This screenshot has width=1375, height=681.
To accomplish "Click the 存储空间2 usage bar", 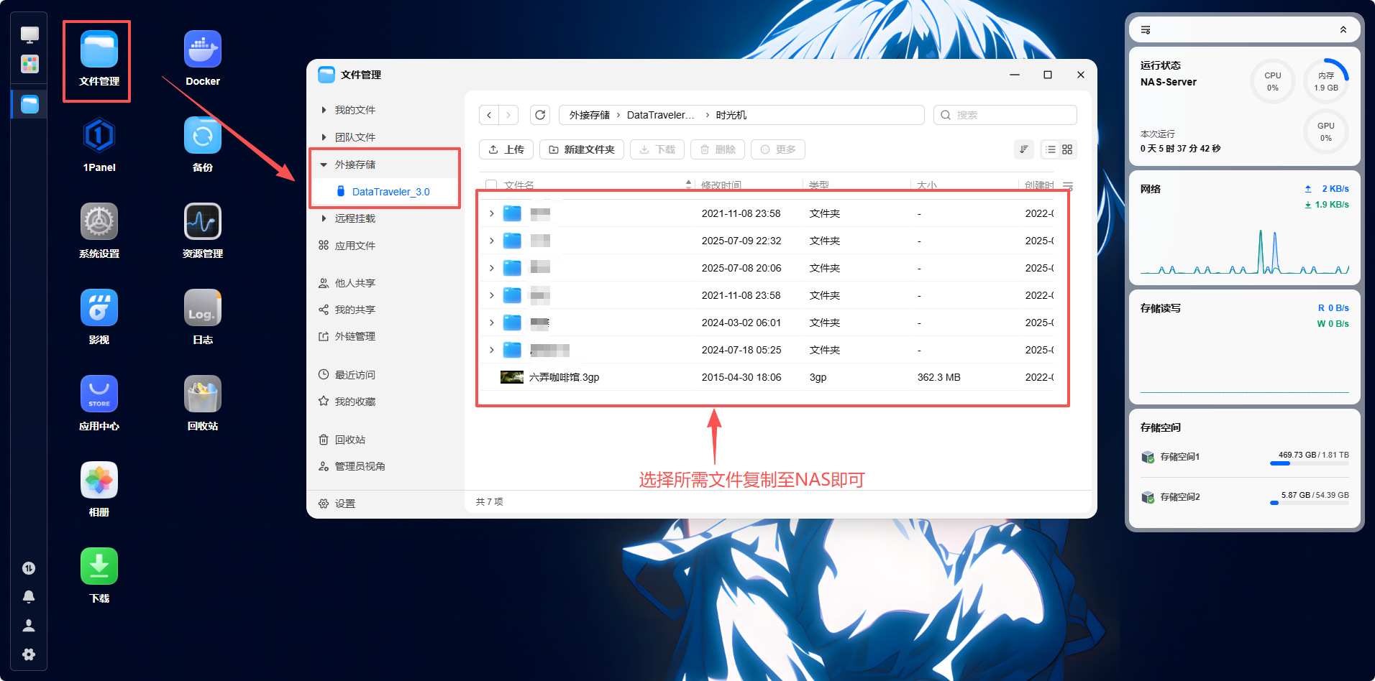I will coord(1309,504).
